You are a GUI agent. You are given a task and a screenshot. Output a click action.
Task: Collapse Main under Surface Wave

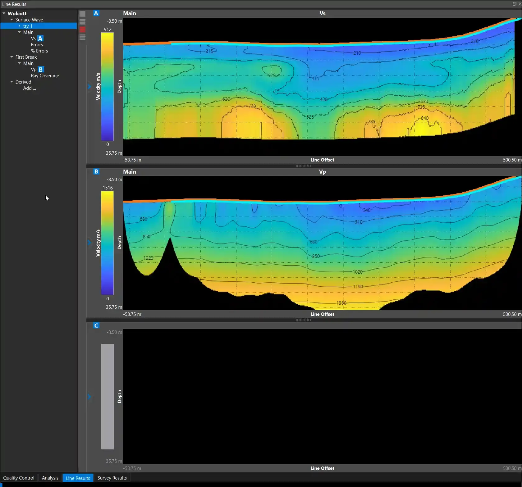point(19,32)
